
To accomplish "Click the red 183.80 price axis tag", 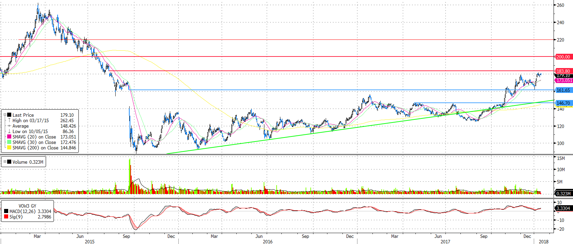I will coord(563,71).
